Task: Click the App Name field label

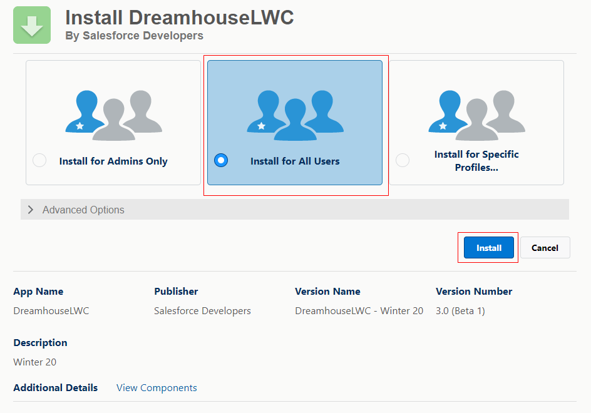Action: pyautogui.click(x=38, y=292)
